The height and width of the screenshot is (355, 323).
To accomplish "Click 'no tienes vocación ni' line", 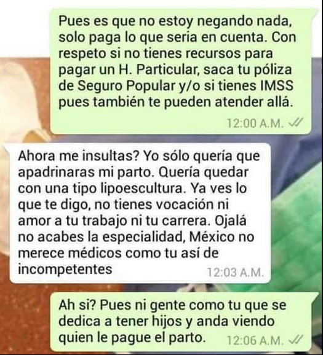I will (x=161, y=205).
